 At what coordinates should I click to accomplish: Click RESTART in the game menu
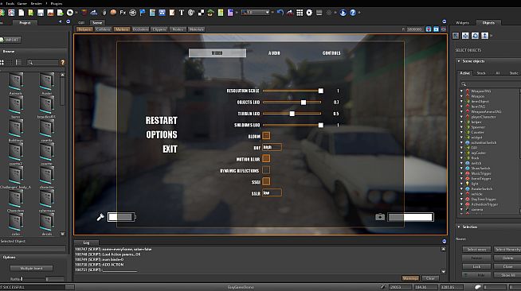coord(162,120)
